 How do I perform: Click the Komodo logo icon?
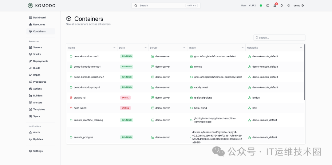[30, 6]
